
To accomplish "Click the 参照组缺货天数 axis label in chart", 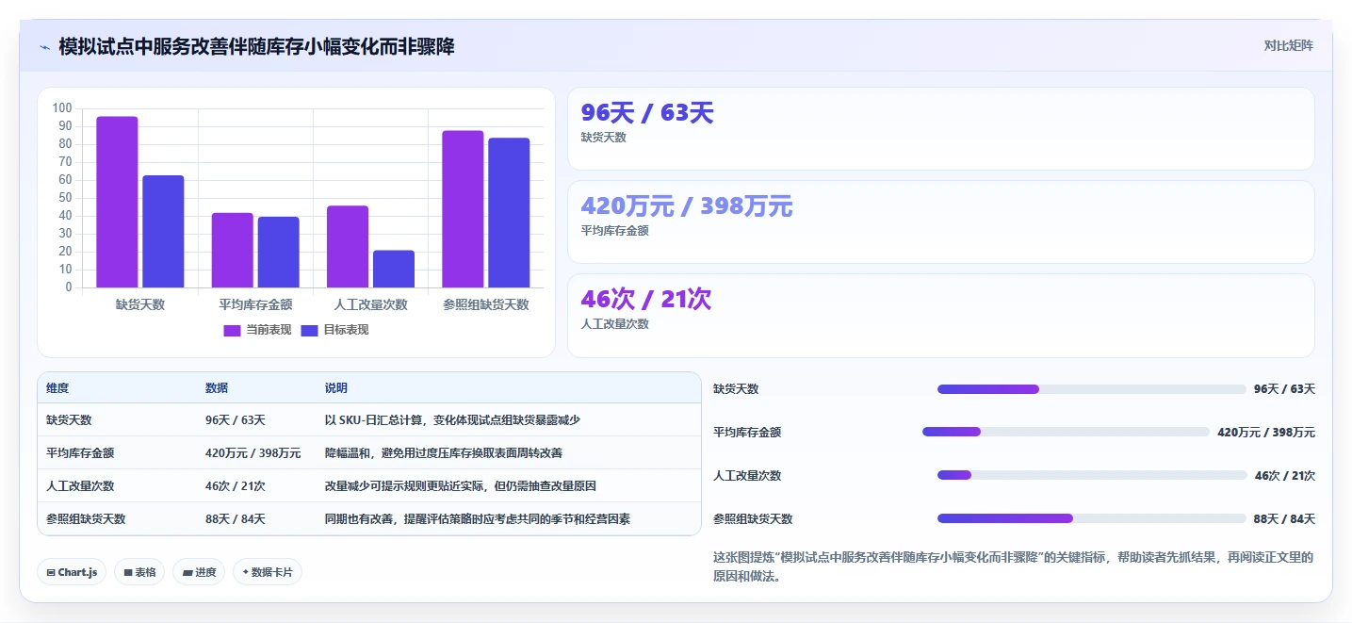I will click(486, 304).
